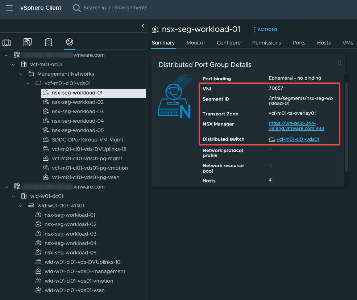357x300 pixels.
Task: Open the Storage inventory view
Action: [x=49, y=42]
